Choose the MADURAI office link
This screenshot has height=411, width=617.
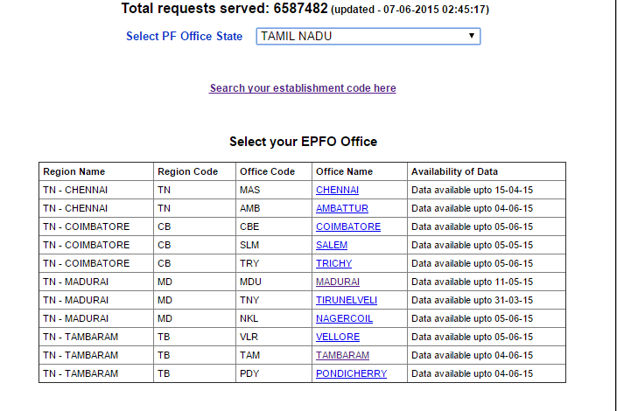338,282
